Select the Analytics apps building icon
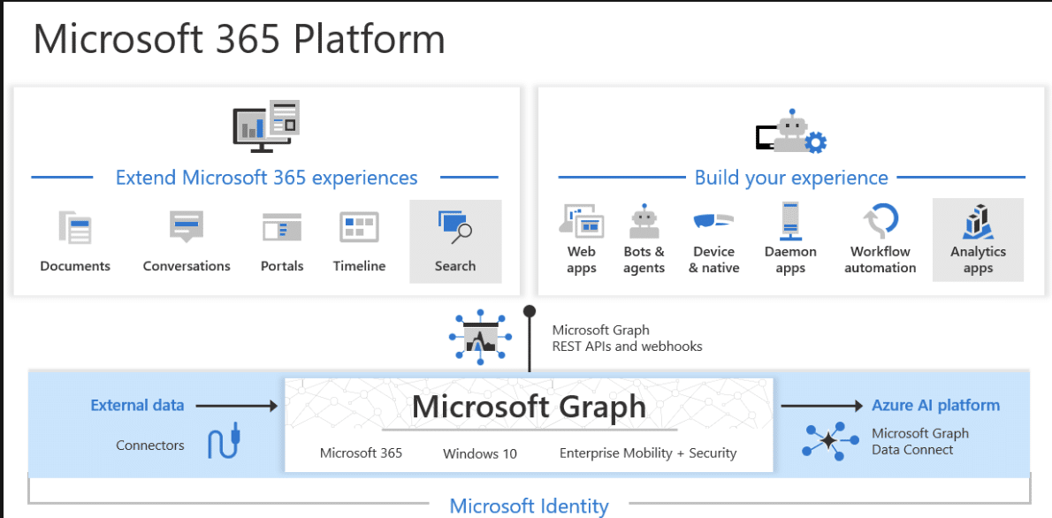Image resolution: width=1052 pixels, height=518 pixels. (x=979, y=221)
